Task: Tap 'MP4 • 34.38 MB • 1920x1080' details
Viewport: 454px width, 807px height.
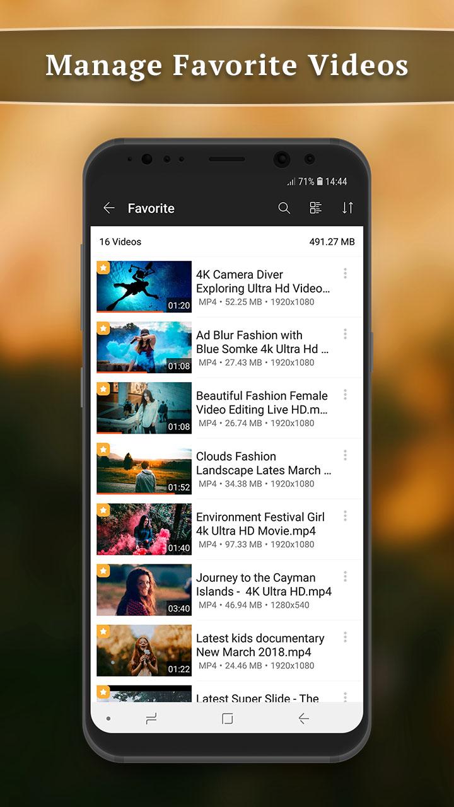Action: [x=257, y=484]
